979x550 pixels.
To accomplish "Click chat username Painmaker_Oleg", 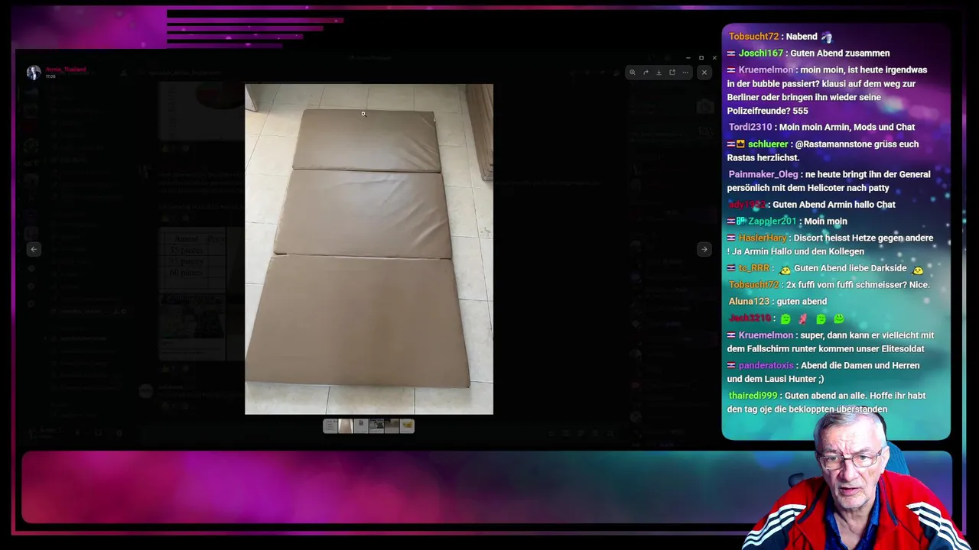I will 763,175.
